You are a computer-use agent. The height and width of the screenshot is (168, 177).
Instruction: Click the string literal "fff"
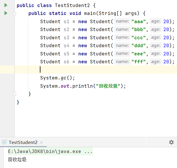coord(139,62)
